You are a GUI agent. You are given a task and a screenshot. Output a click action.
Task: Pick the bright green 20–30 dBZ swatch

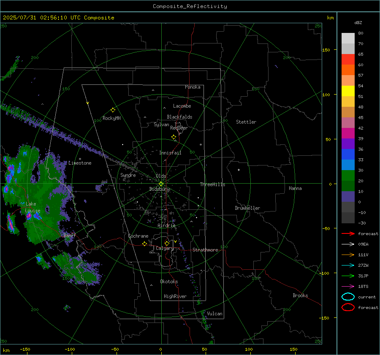348,176
